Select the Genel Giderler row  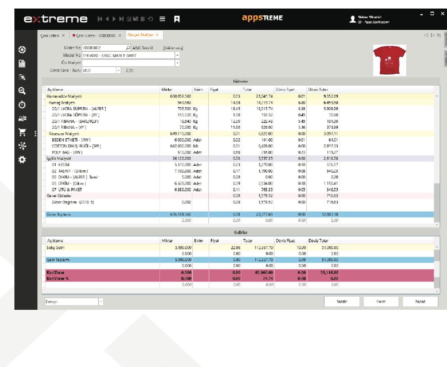click(x=240, y=196)
